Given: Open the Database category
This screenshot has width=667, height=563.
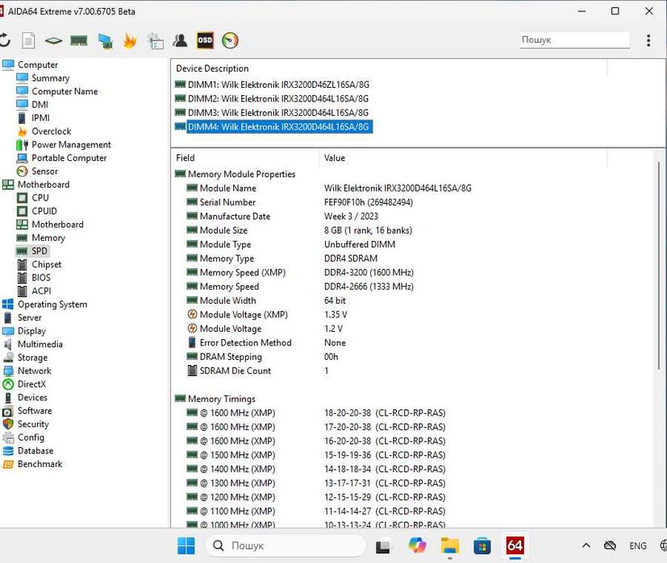Looking at the screenshot, I should click(35, 451).
